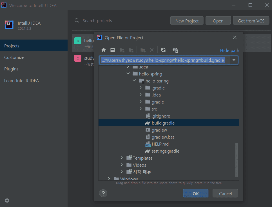Toggle Show Hidden Files and Directories icon
The height and width of the screenshot is (207, 272).
point(175,50)
